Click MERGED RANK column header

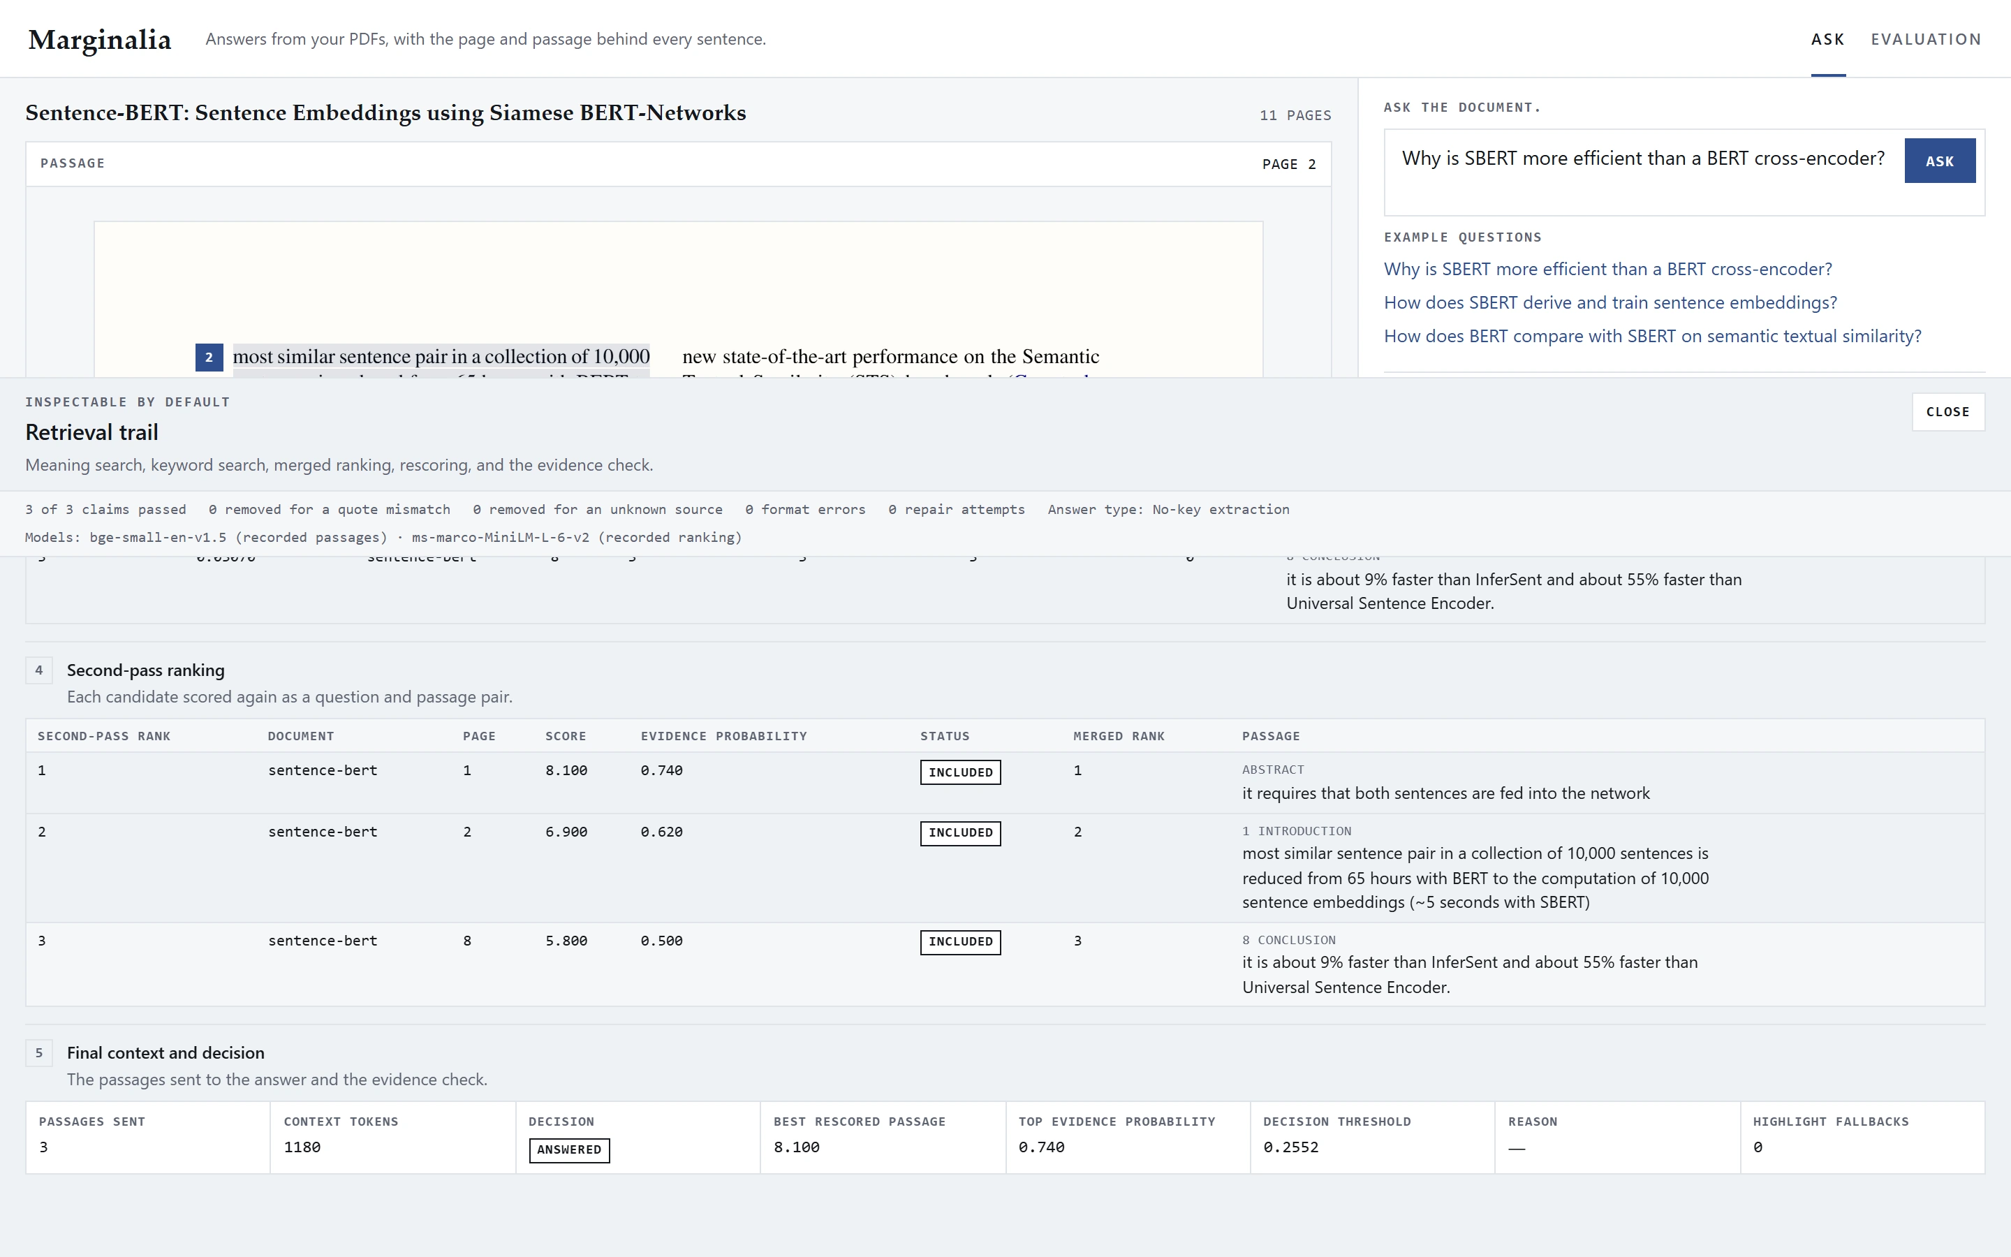pyautogui.click(x=1119, y=737)
